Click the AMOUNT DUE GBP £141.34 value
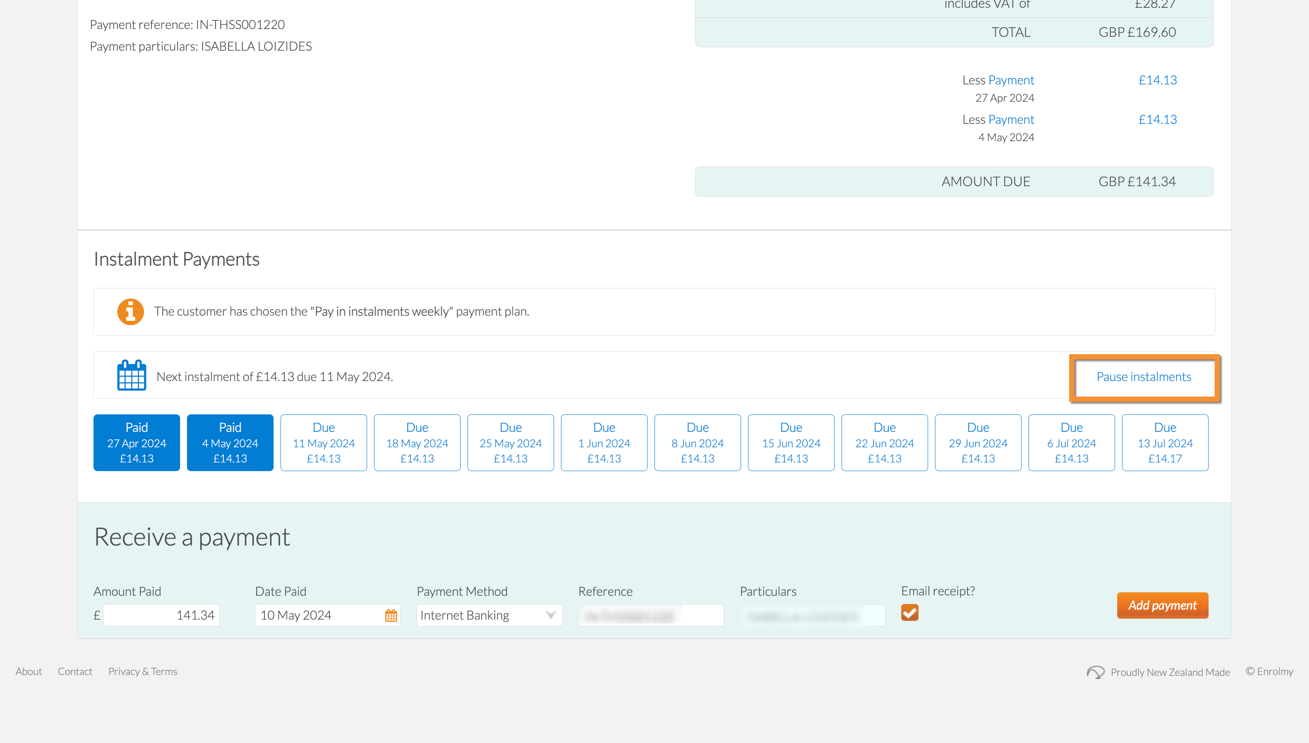Screen dimensions: 1309x743 coord(1137,182)
